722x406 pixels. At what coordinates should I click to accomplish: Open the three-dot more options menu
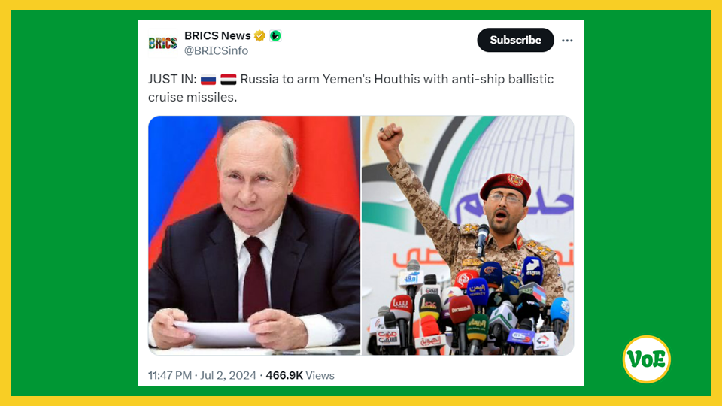click(x=567, y=41)
